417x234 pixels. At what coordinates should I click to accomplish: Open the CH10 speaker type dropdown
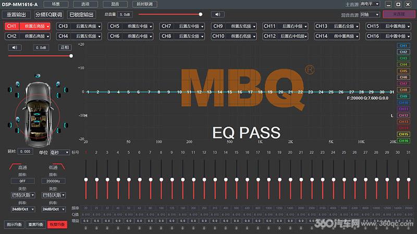pos(241,36)
